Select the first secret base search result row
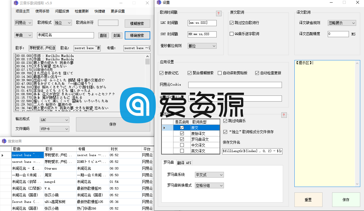 (x=27, y=155)
